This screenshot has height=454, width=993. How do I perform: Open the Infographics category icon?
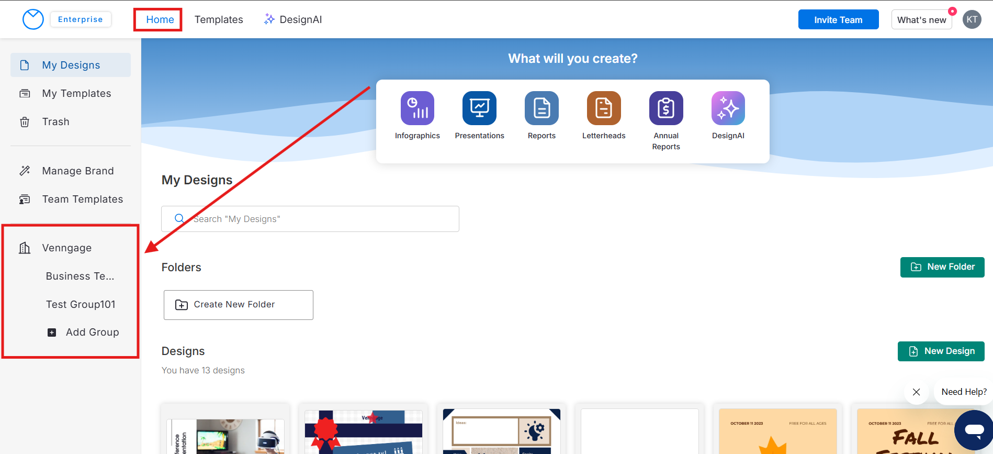(417, 108)
